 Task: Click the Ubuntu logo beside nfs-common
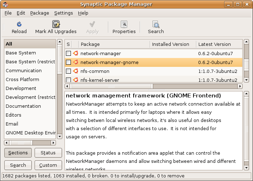76,71
